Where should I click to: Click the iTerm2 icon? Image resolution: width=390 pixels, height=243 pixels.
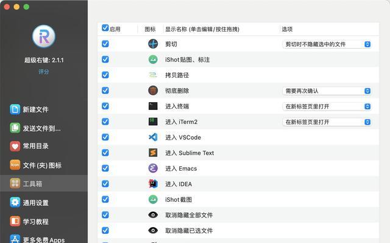[153, 122]
